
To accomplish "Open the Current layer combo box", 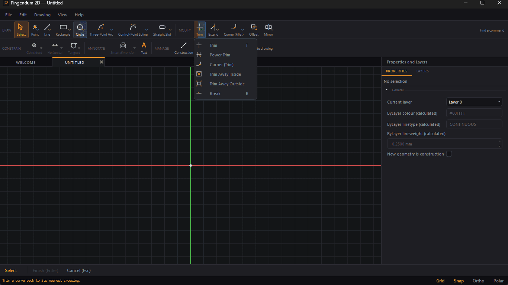I will click(474, 102).
